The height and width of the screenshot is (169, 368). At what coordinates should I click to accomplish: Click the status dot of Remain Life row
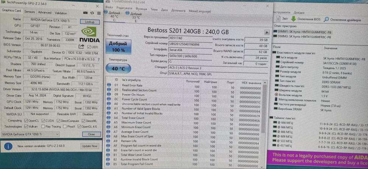(109, 141)
